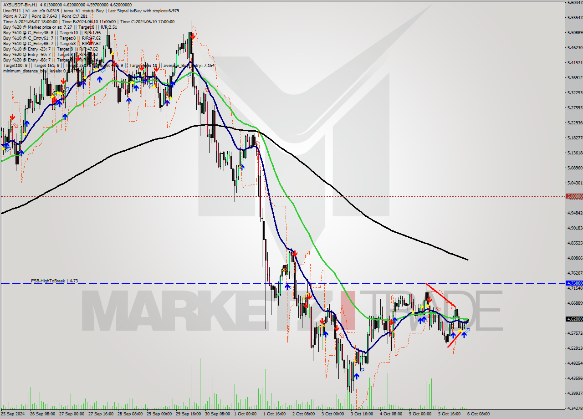Click the 4.80866 price axis label
Image resolution: width=583 pixels, height=419 pixels.
(575, 258)
